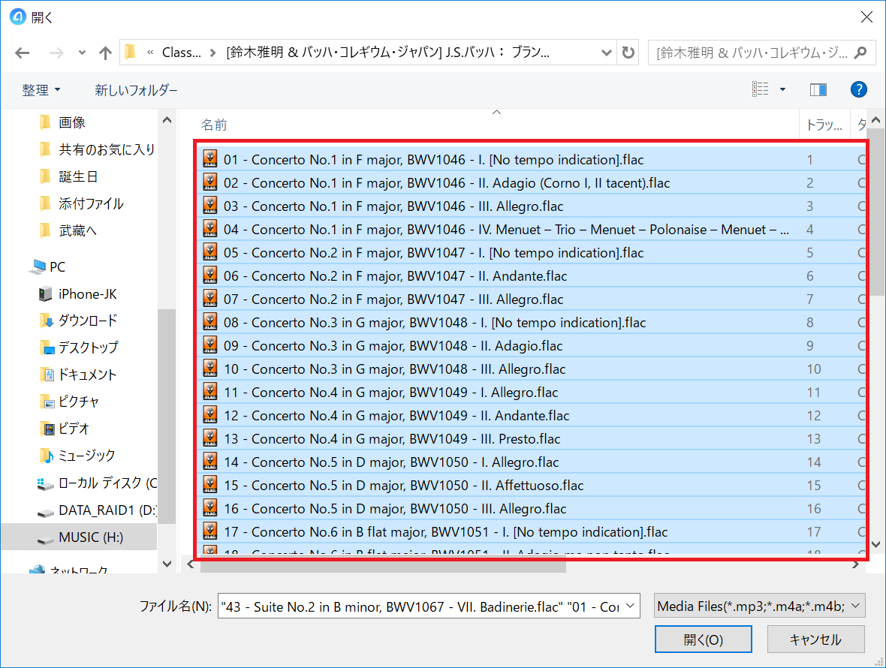Viewport: 886px width, 668px height.
Task: Click the Videos folder icon (ビデオ)
Action: coord(47,429)
